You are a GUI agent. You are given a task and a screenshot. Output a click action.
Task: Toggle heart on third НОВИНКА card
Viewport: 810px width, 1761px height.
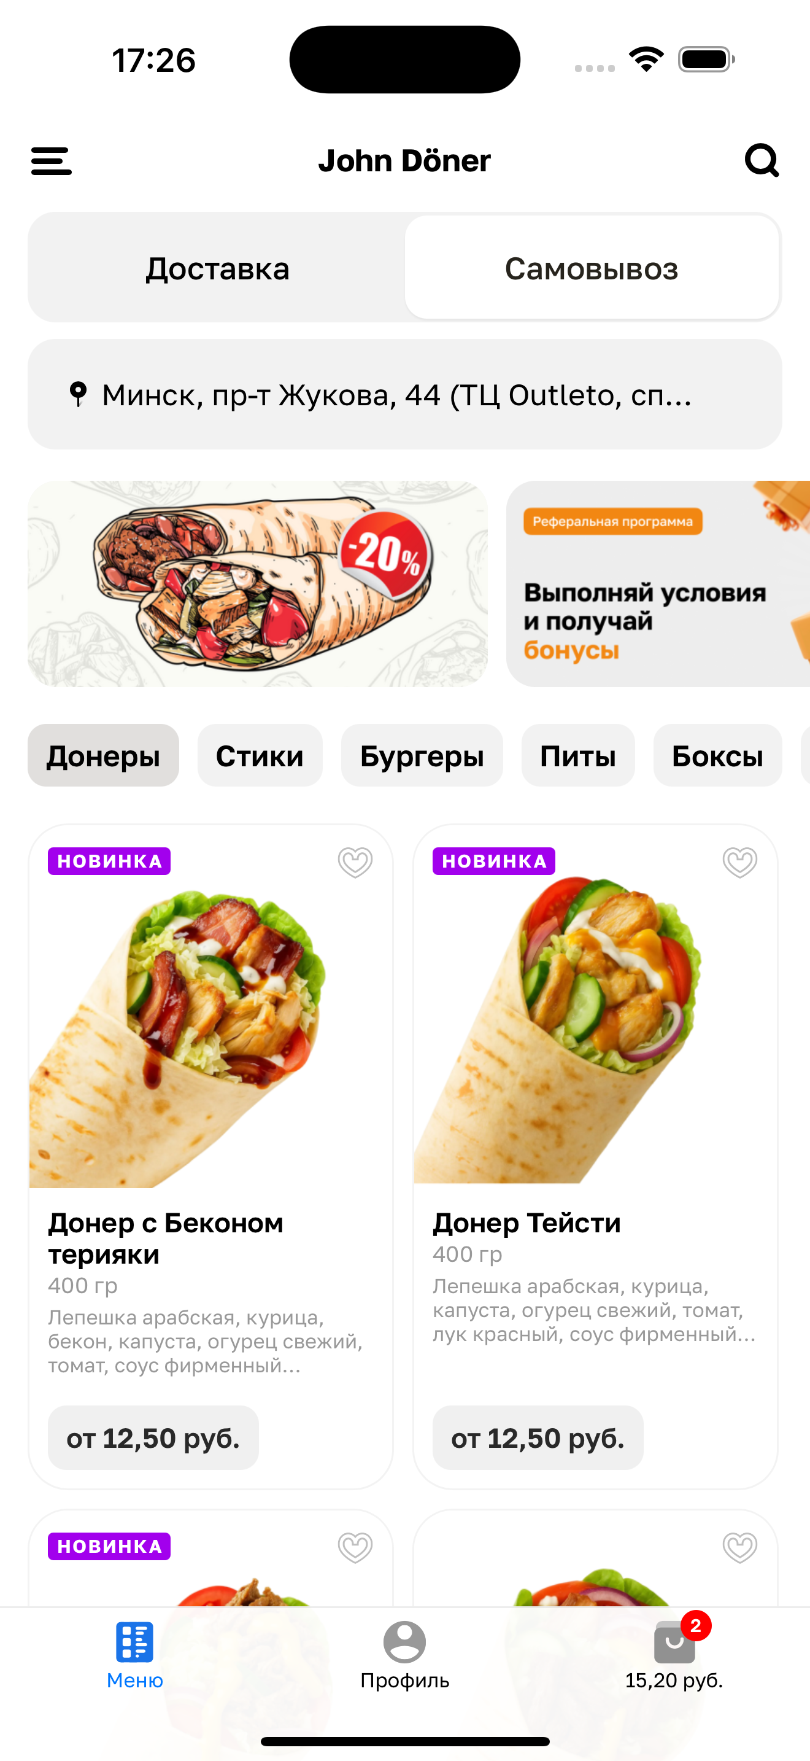coord(355,1547)
